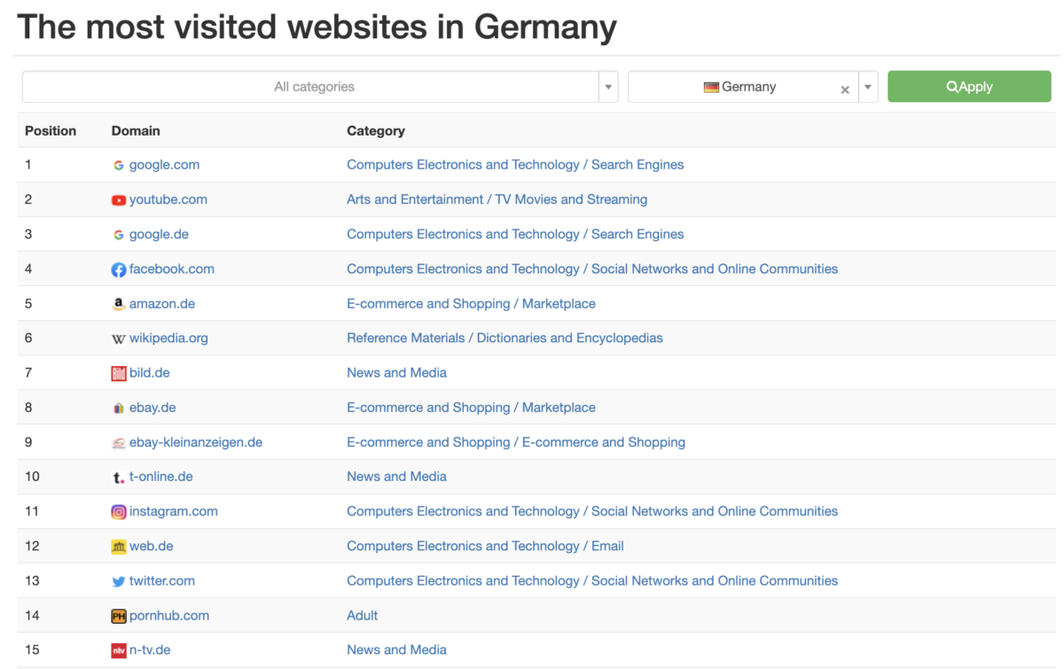Open the ebay.de domain link
The image size is (1064, 669).
(153, 408)
